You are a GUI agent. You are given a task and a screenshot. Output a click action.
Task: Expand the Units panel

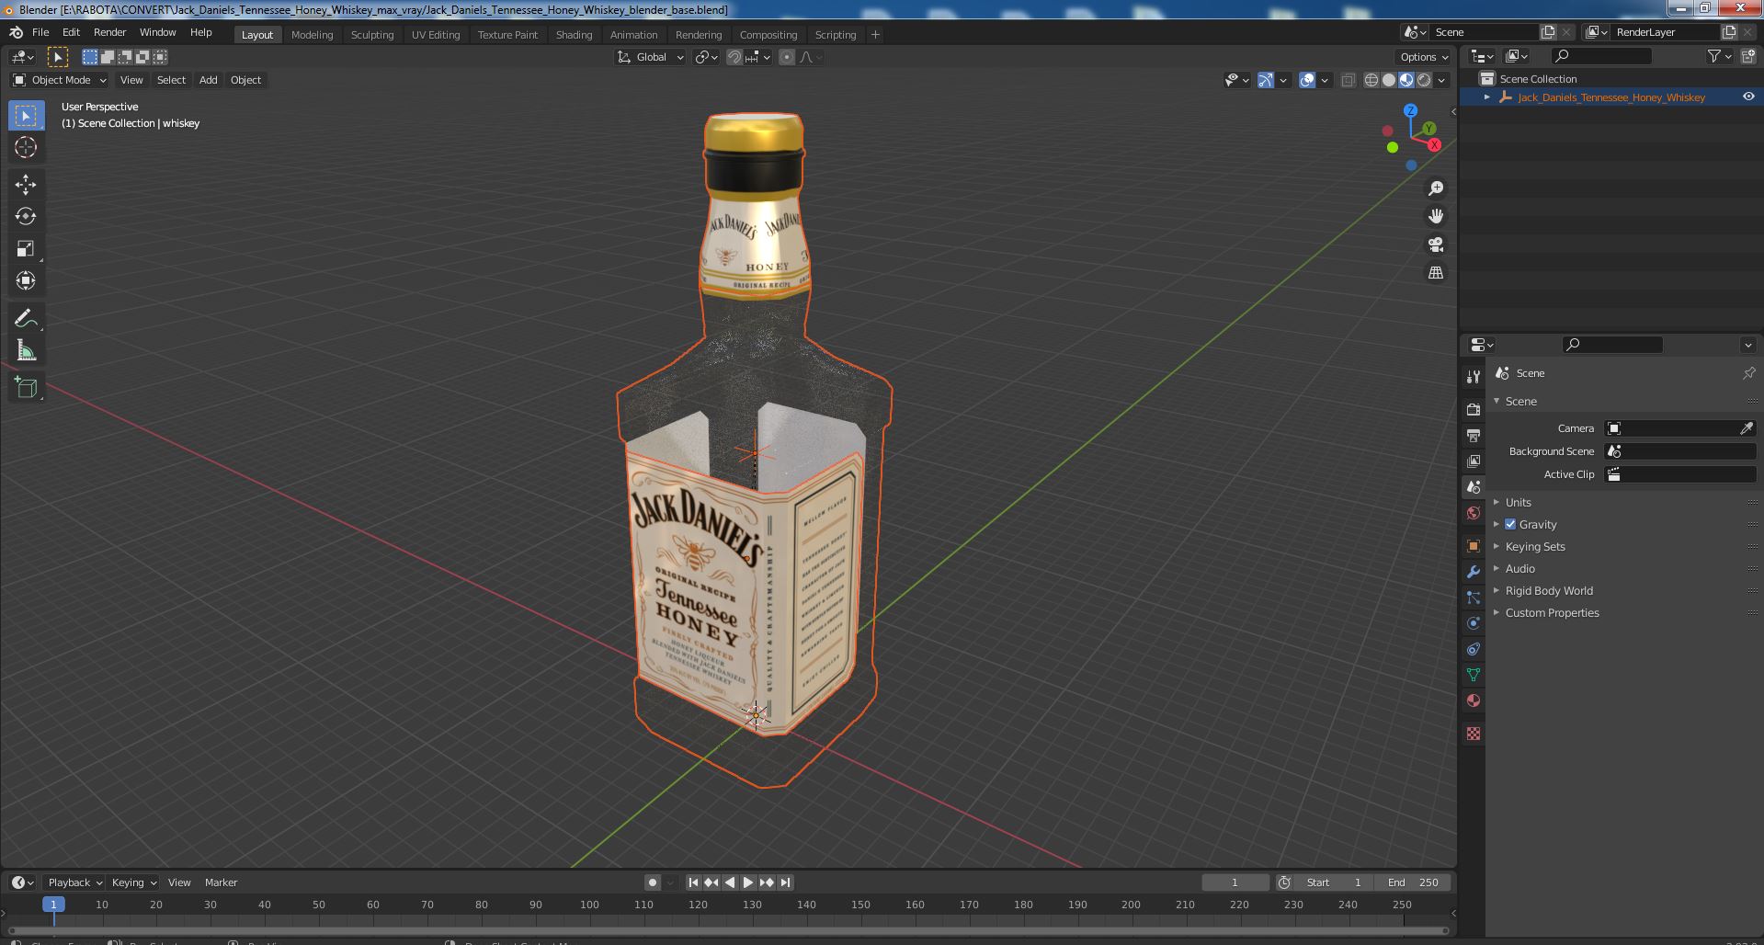click(x=1519, y=502)
